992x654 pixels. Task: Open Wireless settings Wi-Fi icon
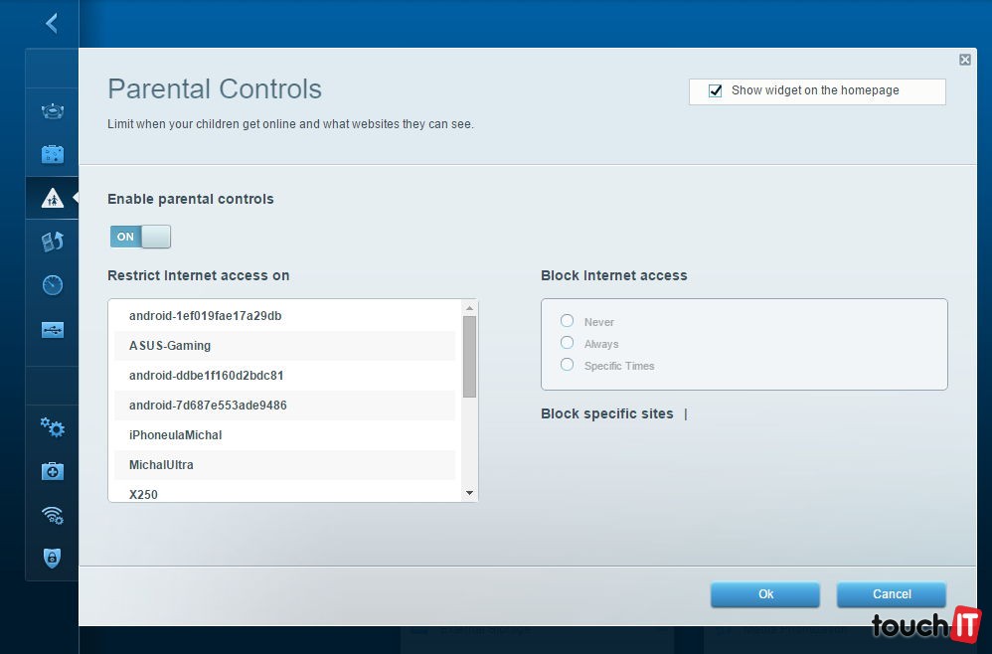pos(53,515)
